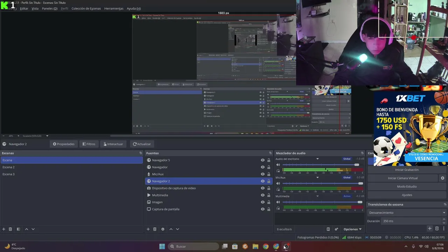Open source properties gear in Fuentes toolbar
This screenshot has height=252, width=448.
pyautogui.click(x=163, y=229)
